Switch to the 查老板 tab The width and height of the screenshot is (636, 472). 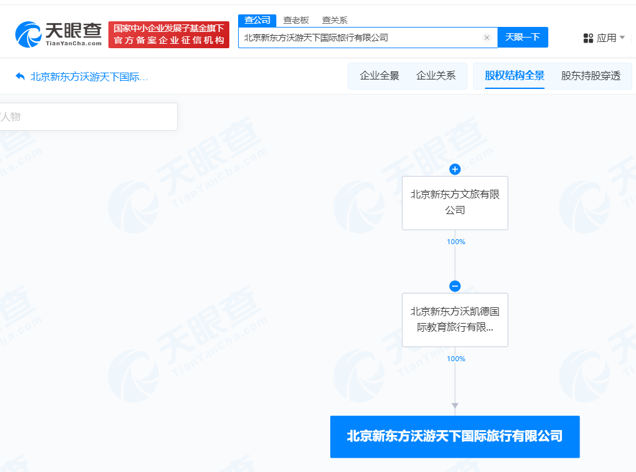(295, 20)
